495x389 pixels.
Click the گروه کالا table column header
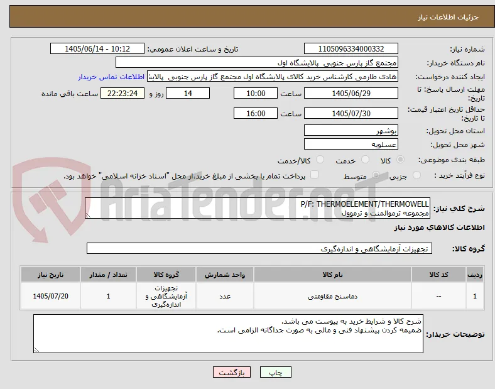click(166, 275)
